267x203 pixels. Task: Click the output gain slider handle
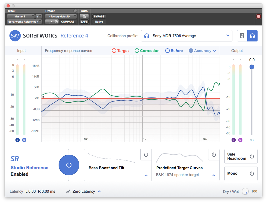252,67
